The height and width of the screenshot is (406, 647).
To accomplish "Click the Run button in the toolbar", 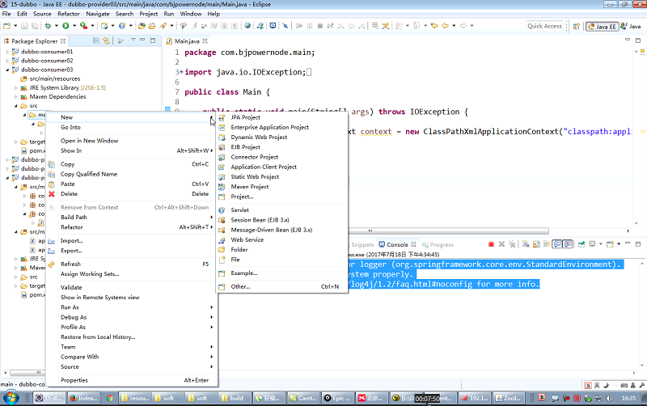I will coord(66,26).
